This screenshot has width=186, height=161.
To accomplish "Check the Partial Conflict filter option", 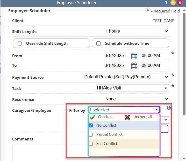I will (91, 134).
